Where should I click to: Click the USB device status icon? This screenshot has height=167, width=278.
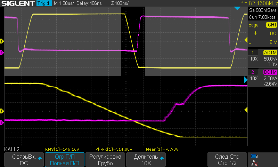tap(254, 156)
